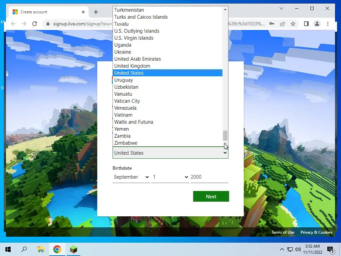341x256 pixels.
Task: Click Chrome icon in taskbar
Action: tap(57, 249)
